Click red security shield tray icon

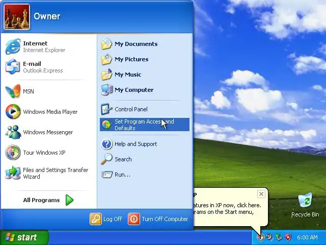(288, 237)
